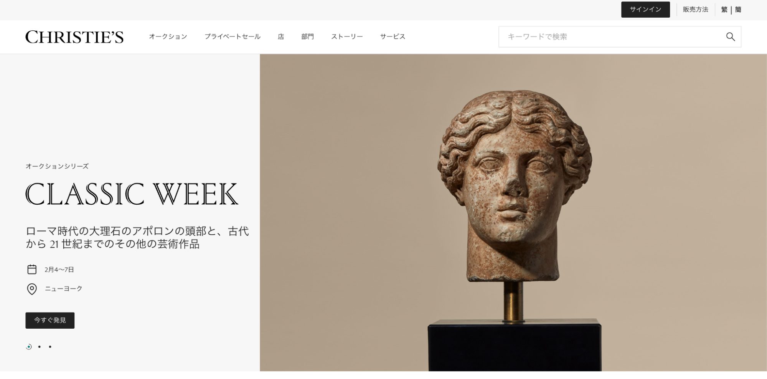Open the オークション menu
This screenshot has width=767, height=379.
click(x=168, y=37)
